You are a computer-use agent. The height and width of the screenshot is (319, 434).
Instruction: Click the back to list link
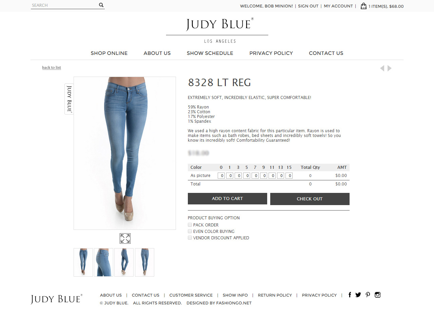pos(52,67)
